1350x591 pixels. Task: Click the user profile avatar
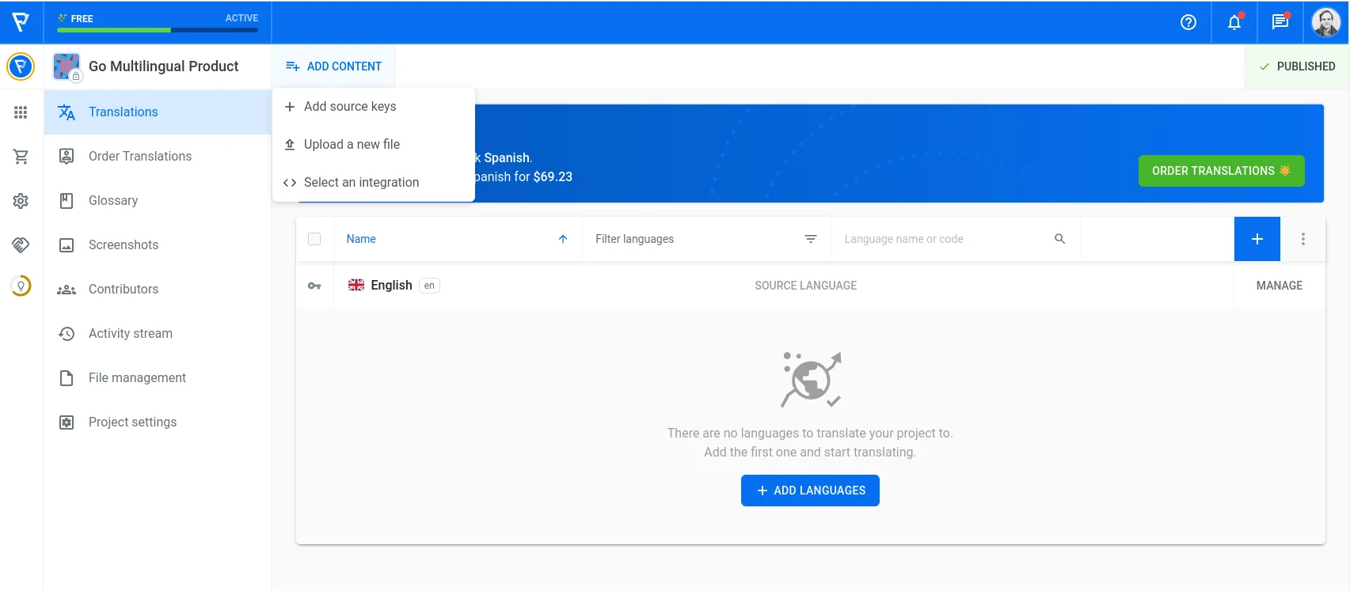(1325, 22)
